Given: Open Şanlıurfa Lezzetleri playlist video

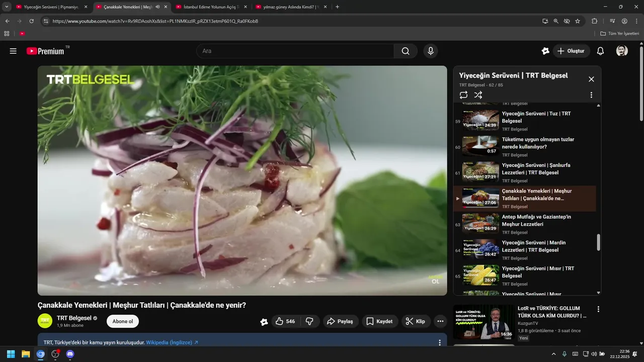Looking at the screenshot, I should point(525,172).
